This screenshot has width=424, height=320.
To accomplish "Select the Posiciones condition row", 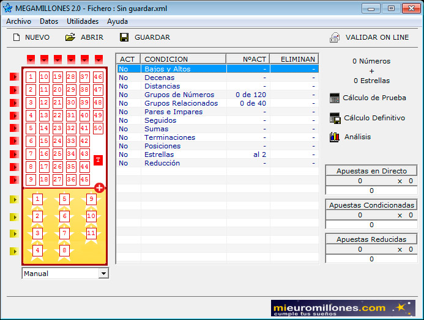I will pyautogui.click(x=218, y=146).
